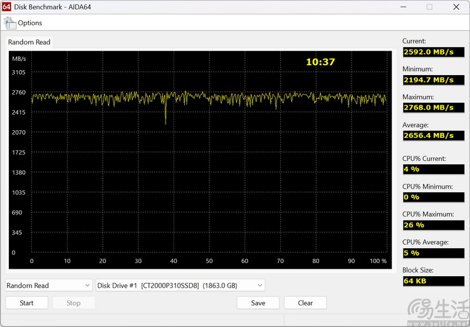Open the Random Read test type dropdown
470x327 pixels.
point(48,285)
